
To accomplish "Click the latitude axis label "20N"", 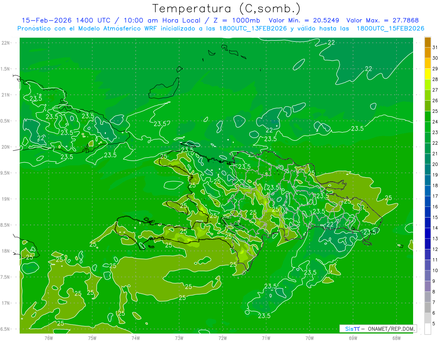I will click(6, 147).
